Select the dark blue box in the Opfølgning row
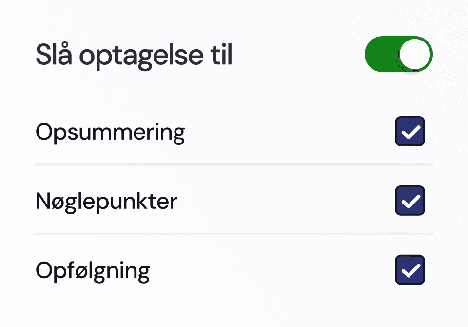The height and width of the screenshot is (327, 468). [410, 269]
